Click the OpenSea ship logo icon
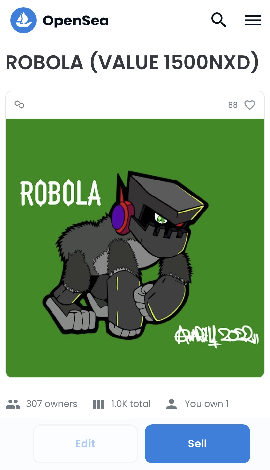 click(x=23, y=21)
